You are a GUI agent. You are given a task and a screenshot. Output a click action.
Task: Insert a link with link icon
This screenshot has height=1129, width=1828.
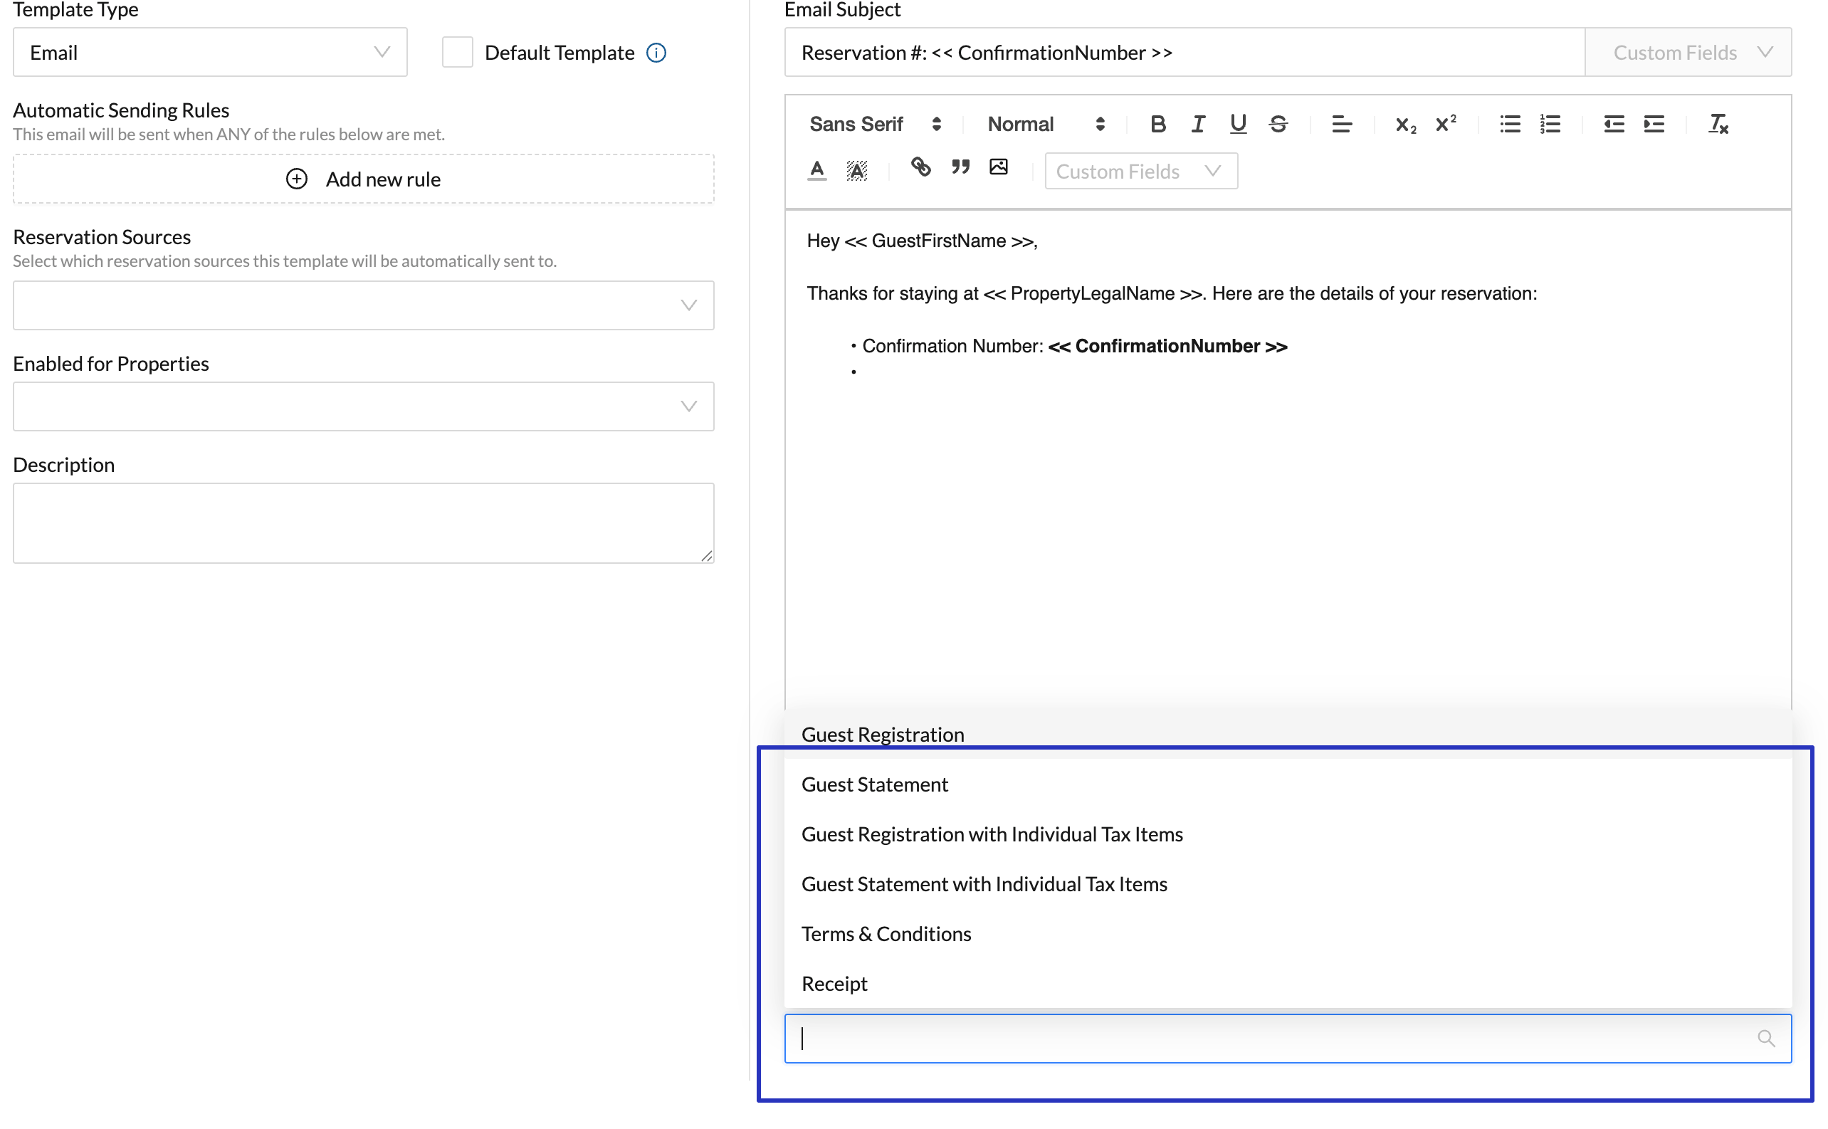click(920, 167)
